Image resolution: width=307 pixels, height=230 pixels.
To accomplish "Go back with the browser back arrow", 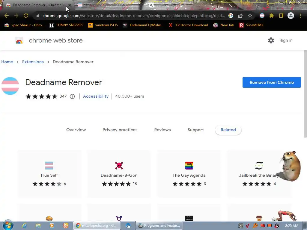I will [7, 16].
